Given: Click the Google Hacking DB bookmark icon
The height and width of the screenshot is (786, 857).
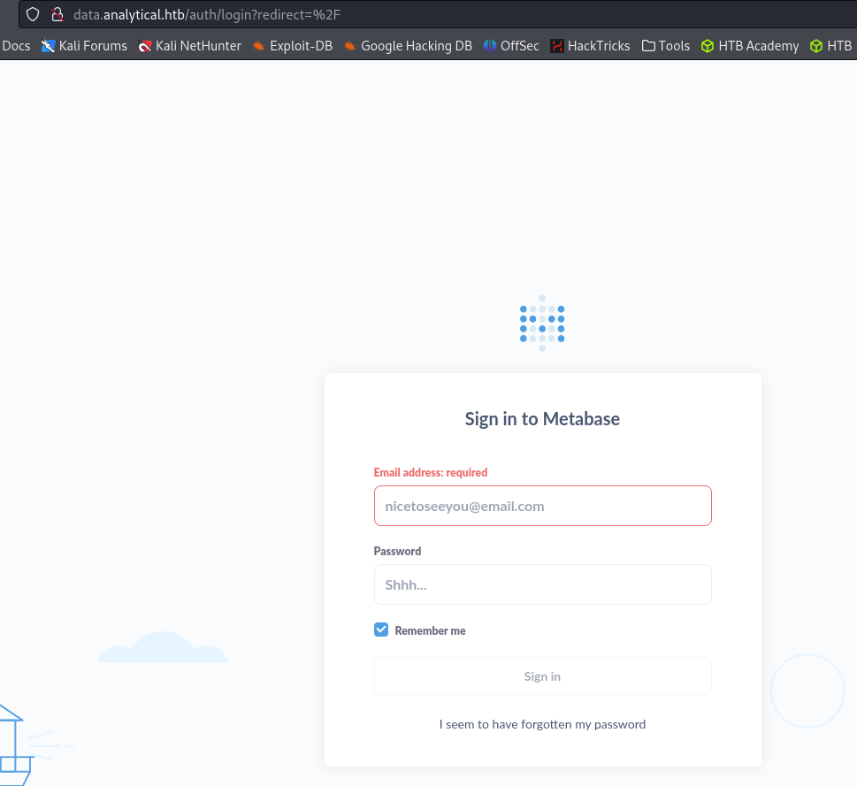Looking at the screenshot, I should click(x=350, y=47).
